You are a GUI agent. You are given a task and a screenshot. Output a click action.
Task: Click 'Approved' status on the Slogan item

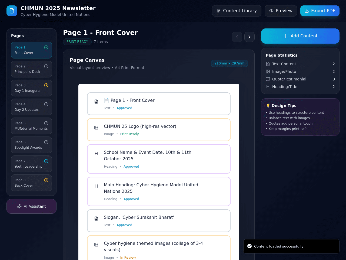[124, 225]
